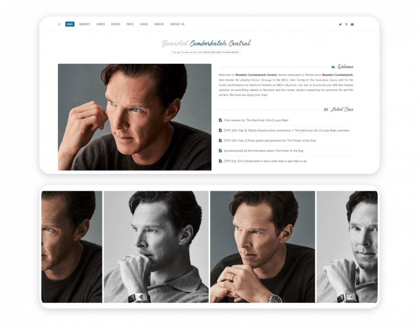Screen dimensions: 419x325
Task: Open TIFF 2021 Day 2 Tribute Awards post
Action: point(286,131)
